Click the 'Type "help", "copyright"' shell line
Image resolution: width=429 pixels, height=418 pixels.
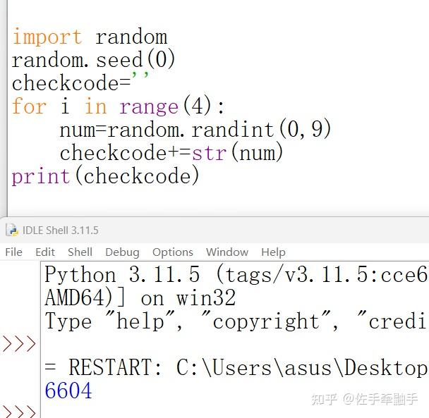235,321
